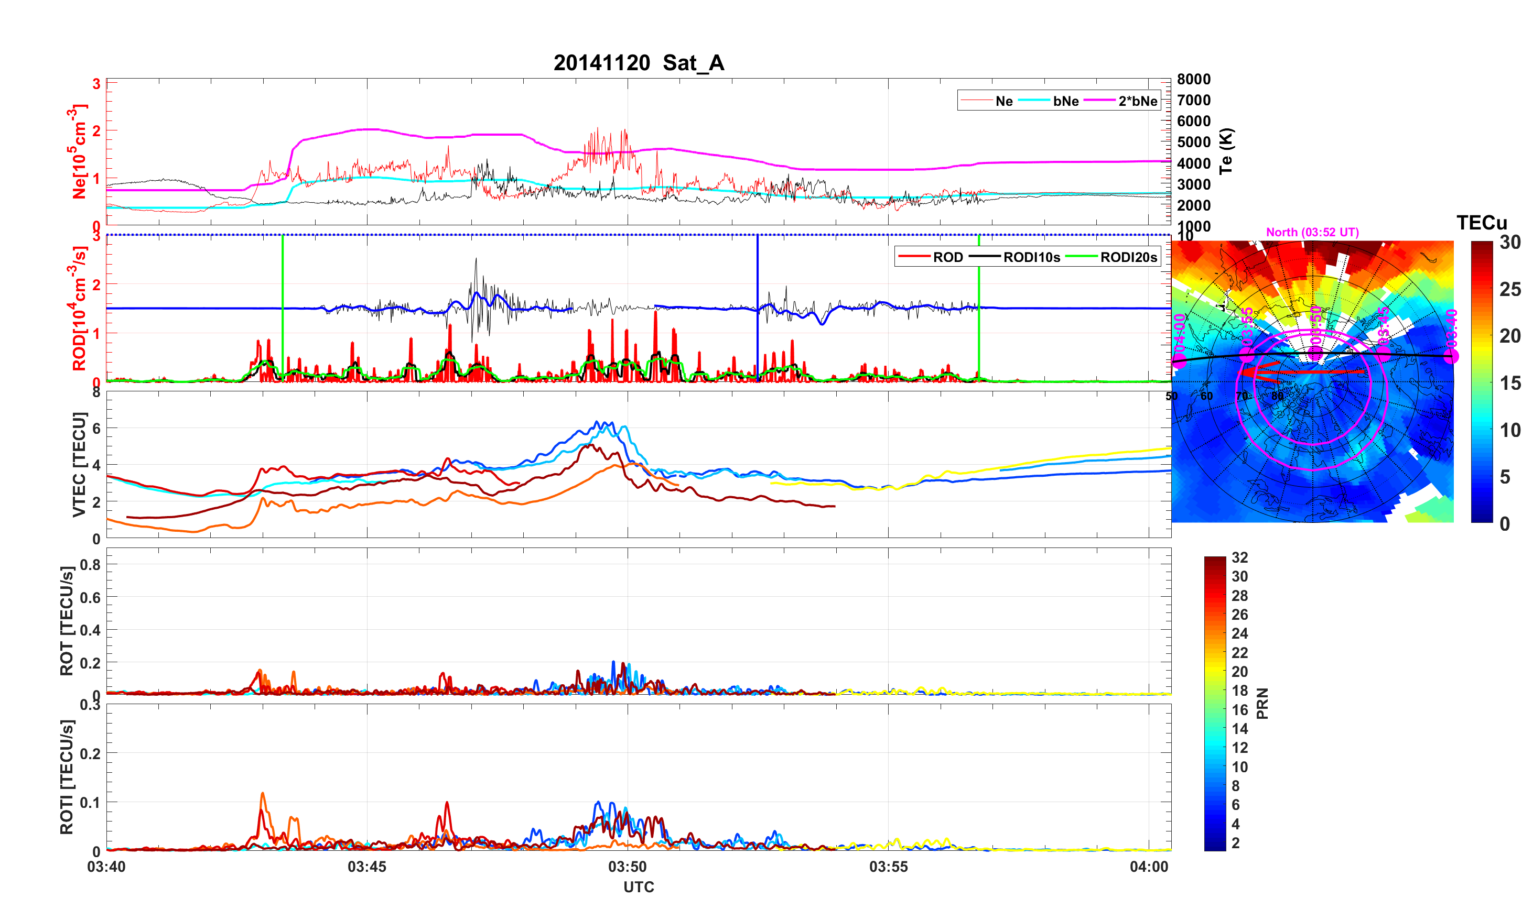Click the magenta 2*bNe legend line sample
Screen dimensions: 1522x920
click(1099, 101)
